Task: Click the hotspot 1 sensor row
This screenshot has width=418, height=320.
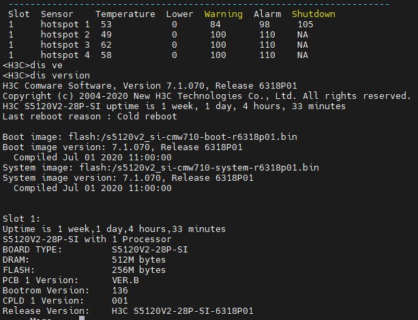Action: point(65,24)
